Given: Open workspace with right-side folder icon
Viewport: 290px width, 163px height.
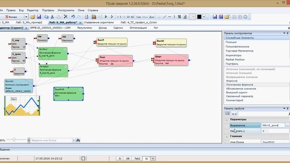Looking at the screenshot, I should (x=227, y=17).
